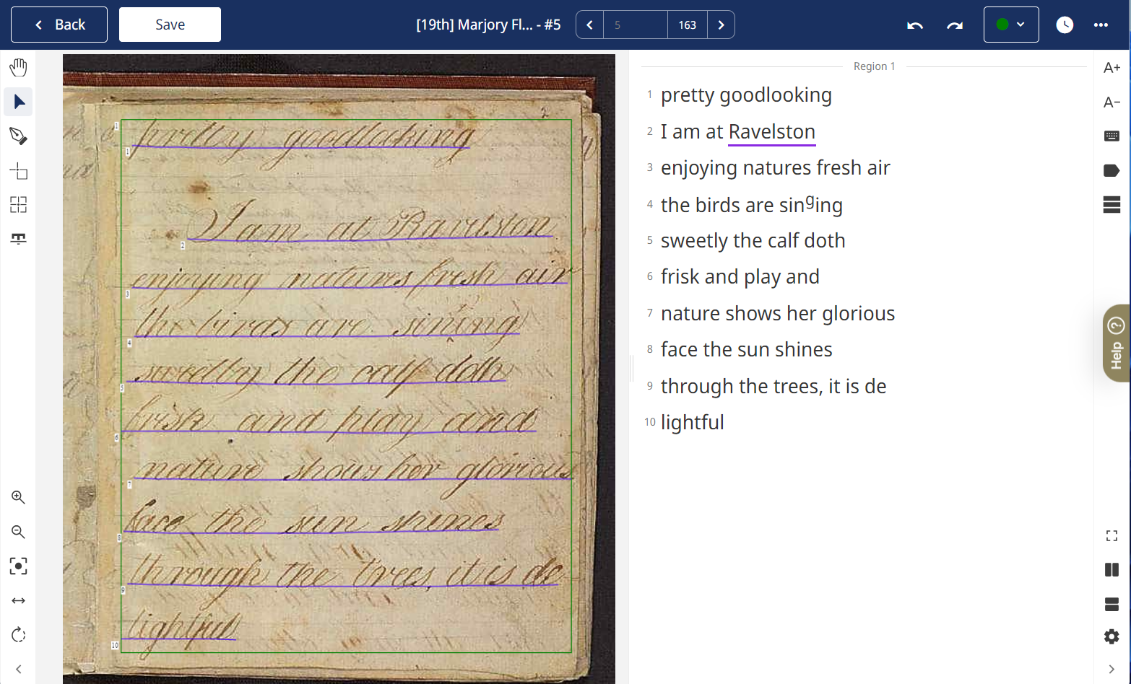Undo the last edit
The height and width of the screenshot is (684, 1131).
coord(915,25)
